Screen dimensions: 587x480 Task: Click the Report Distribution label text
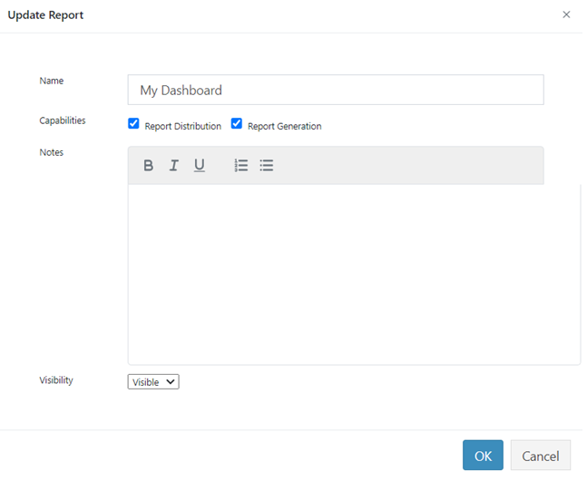(x=182, y=127)
